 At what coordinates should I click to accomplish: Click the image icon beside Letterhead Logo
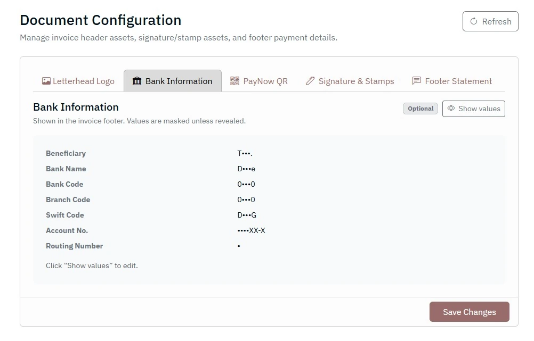click(46, 81)
